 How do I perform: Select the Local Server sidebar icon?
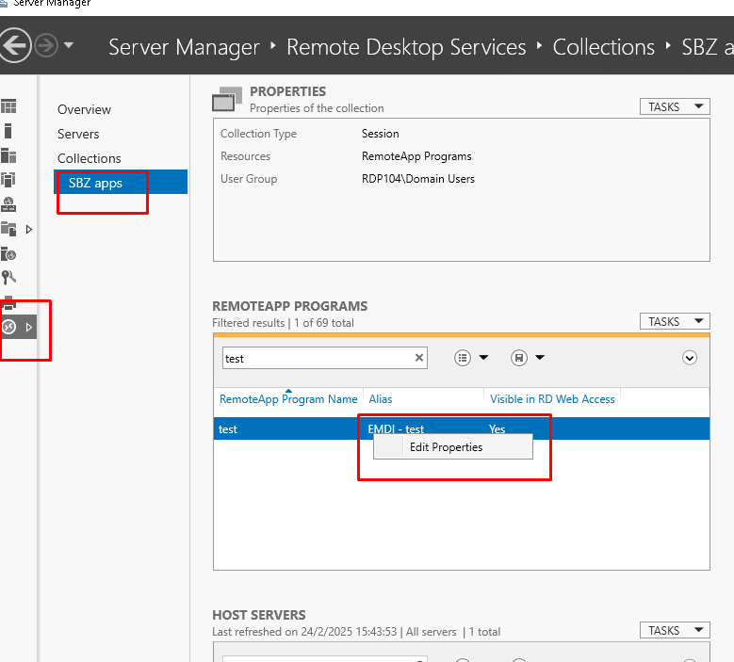pos(8,131)
